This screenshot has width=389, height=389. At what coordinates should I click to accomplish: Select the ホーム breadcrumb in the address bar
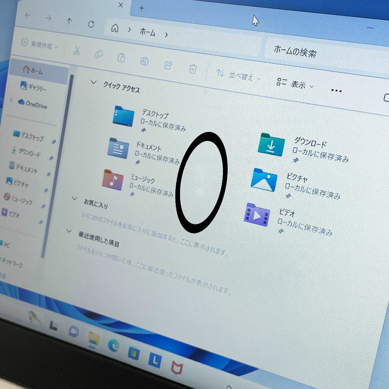(x=147, y=32)
